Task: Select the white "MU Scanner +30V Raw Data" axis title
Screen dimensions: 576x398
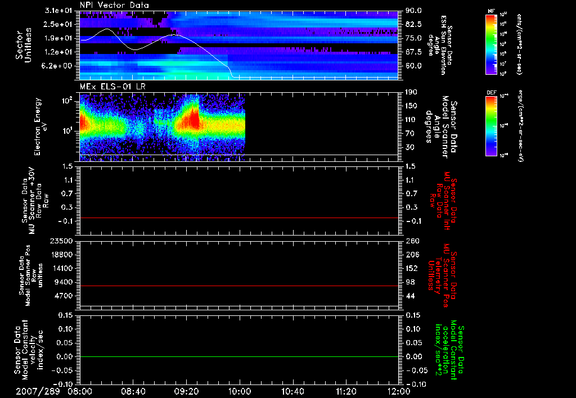Action: tap(35, 201)
